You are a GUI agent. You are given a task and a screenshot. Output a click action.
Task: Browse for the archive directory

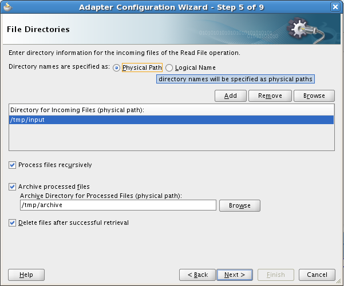click(x=240, y=205)
